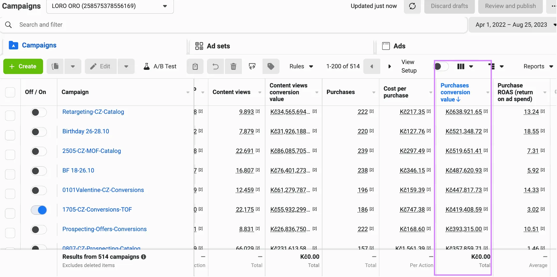Click the undo arrow icon

(216, 66)
